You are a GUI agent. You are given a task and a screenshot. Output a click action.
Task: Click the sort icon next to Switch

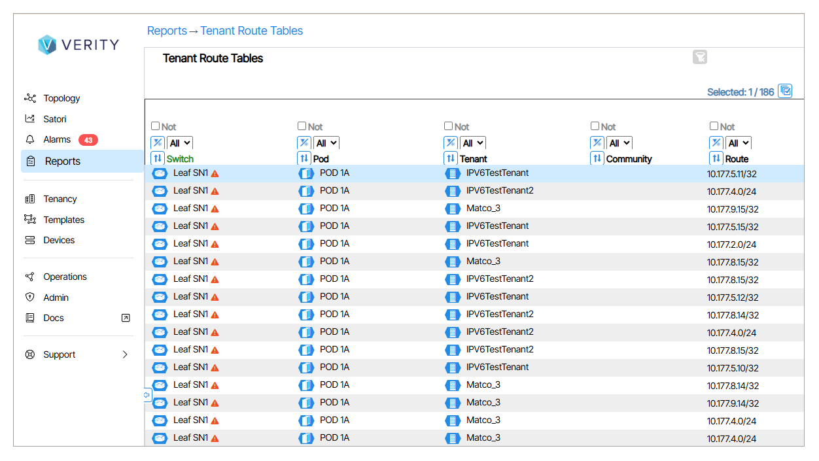(x=158, y=158)
